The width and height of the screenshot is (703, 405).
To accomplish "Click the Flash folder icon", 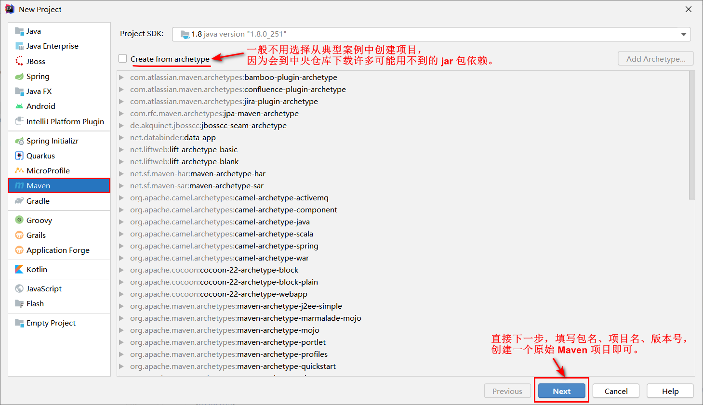I will tap(19, 303).
